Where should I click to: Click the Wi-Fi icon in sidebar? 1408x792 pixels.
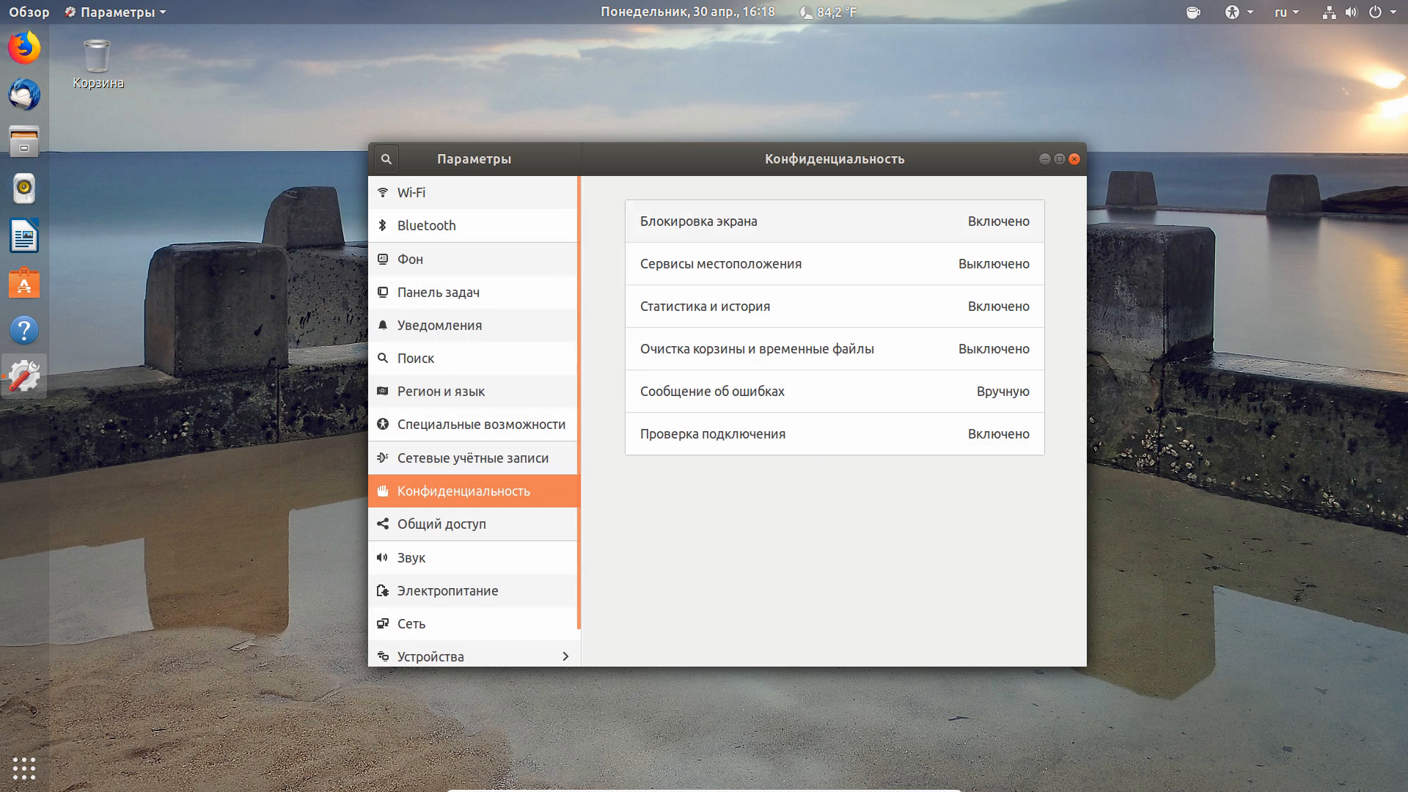pos(383,193)
